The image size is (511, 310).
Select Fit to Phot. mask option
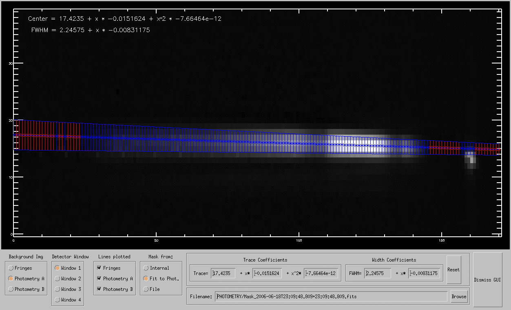pyautogui.click(x=146, y=279)
